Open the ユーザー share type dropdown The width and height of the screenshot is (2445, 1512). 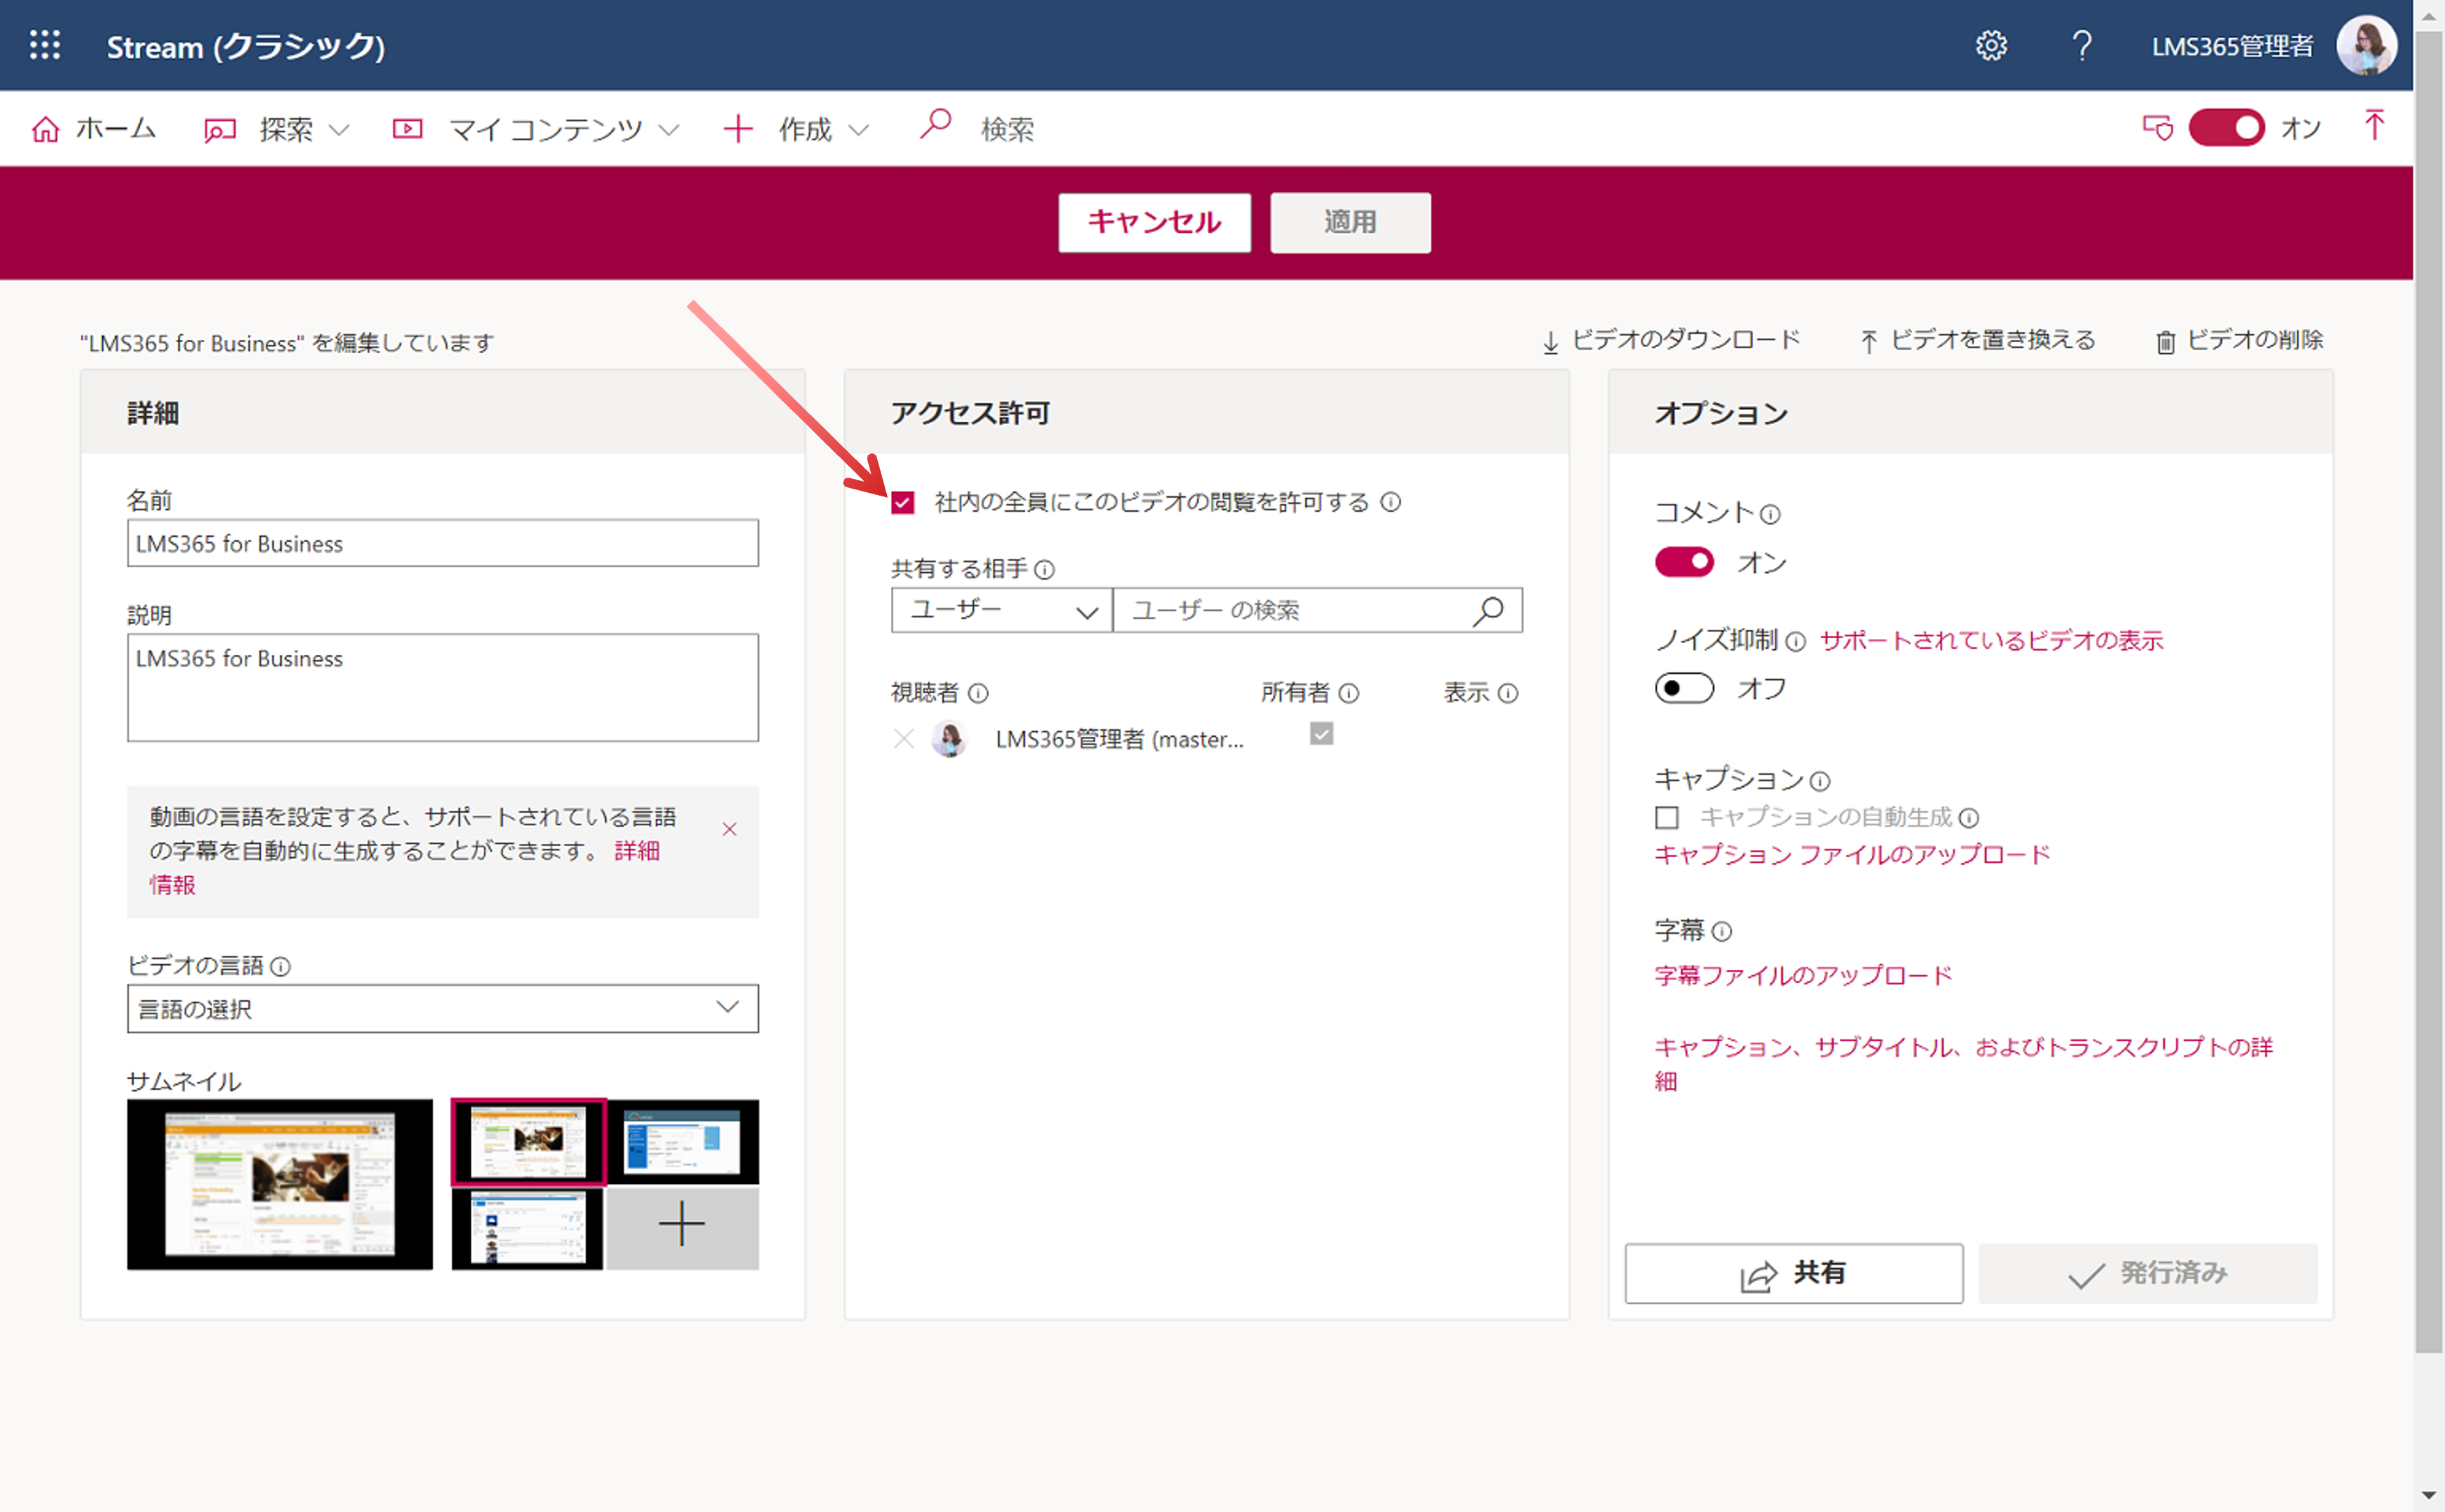click(x=1002, y=610)
